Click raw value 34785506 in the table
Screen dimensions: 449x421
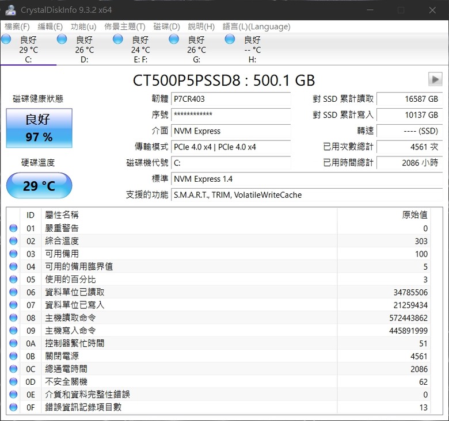coord(410,292)
